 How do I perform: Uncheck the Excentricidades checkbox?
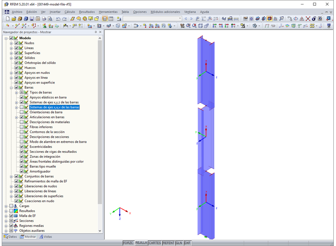point(22,147)
